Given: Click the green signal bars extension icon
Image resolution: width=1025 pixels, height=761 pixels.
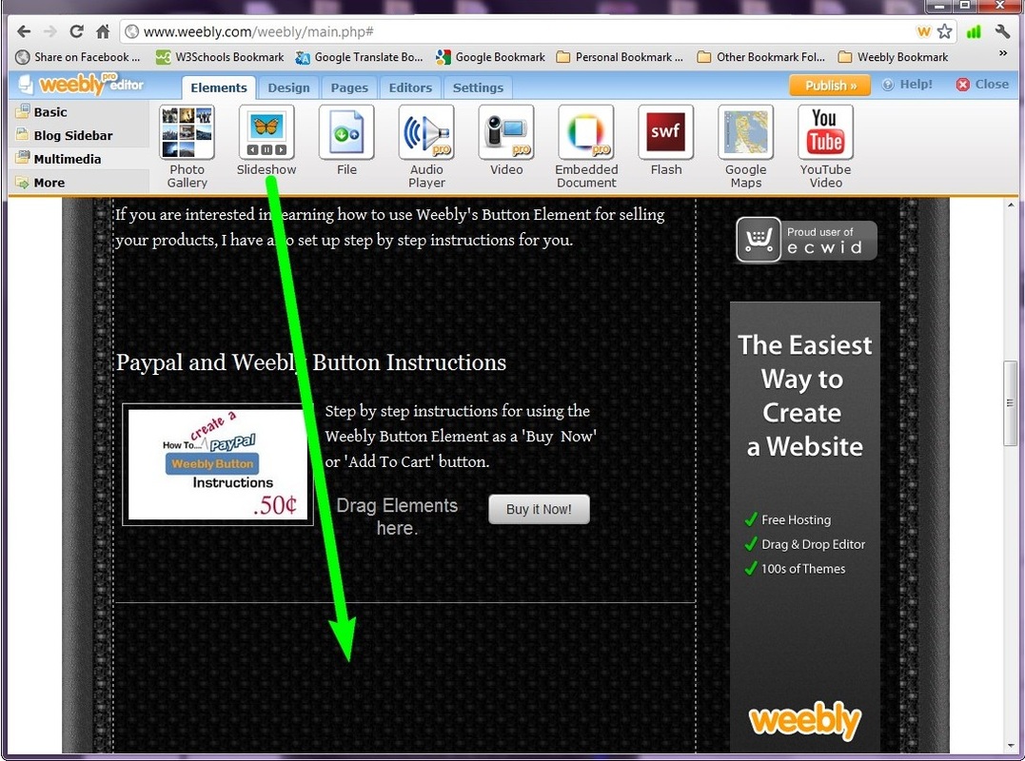Looking at the screenshot, I should [974, 31].
